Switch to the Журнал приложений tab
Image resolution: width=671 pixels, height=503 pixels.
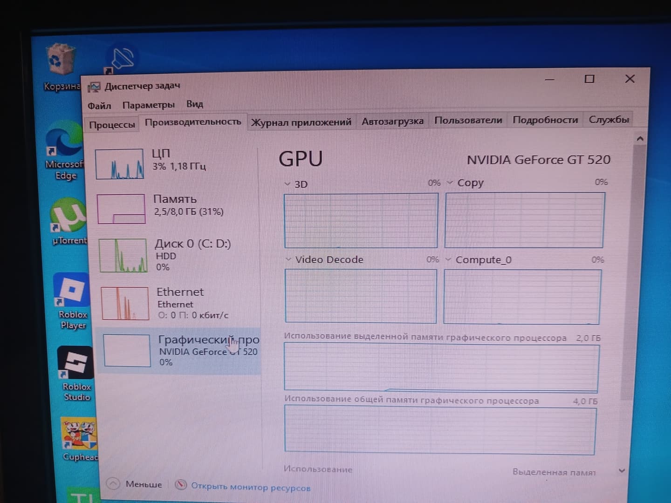tap(301, 122)
